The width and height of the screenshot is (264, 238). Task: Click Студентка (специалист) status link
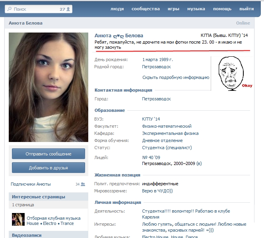click(x=167, y=148)
